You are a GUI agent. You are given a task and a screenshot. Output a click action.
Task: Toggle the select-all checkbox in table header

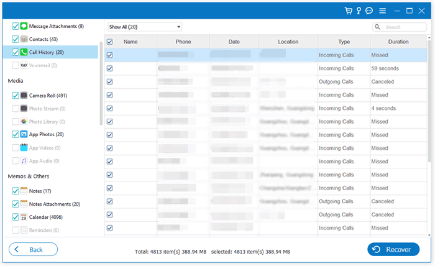coord(110,42)
